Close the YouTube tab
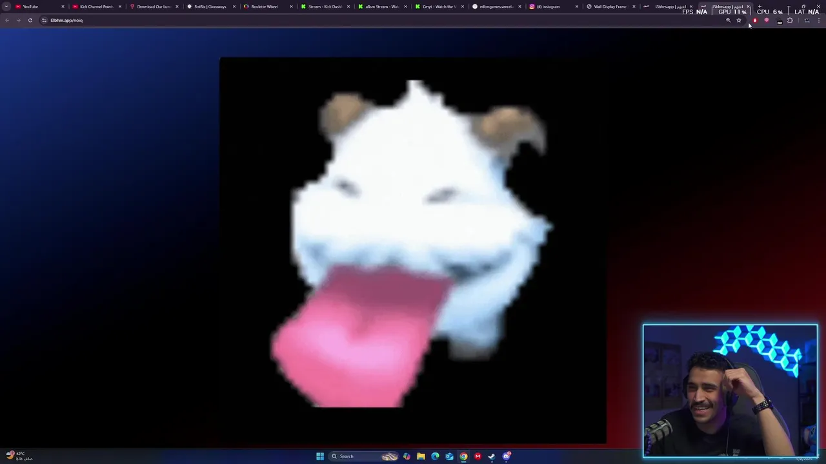The image size is (826, 464). coord(63,6)
